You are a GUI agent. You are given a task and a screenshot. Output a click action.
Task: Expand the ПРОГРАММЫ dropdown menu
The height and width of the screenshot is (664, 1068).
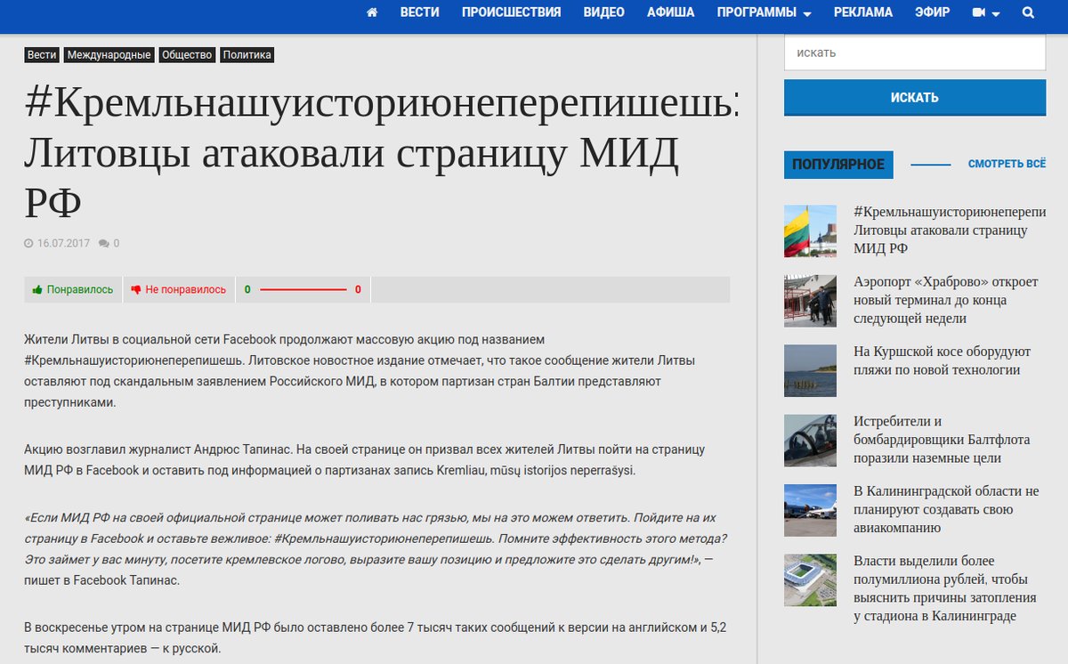[764, 12]
